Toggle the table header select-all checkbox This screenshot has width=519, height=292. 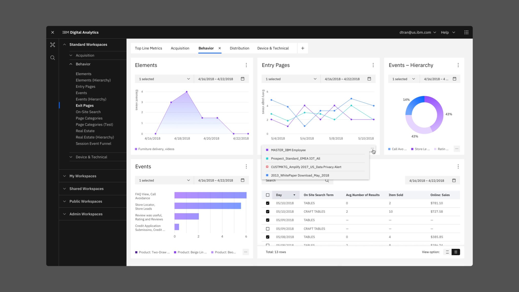point(268,195)
